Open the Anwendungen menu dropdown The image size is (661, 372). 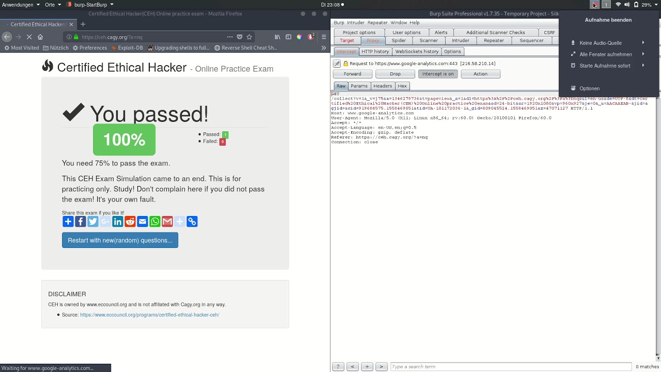tap(21, 5)
